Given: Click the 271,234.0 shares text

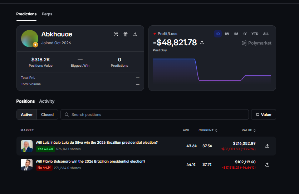Looking at the screenshot, I should [67, 168].
